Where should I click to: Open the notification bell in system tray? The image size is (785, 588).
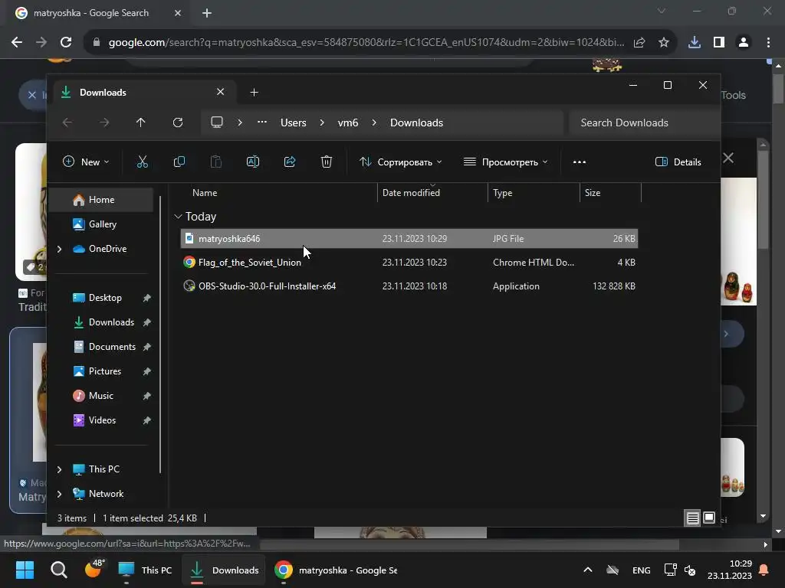pos(764,570)
